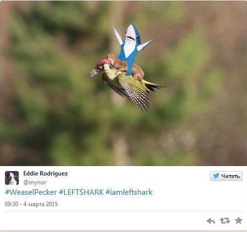Image resolution: width=247 pixels, height=232 pixels.
Task: Follow the account via the Читать button
Action: click(226, 176)
